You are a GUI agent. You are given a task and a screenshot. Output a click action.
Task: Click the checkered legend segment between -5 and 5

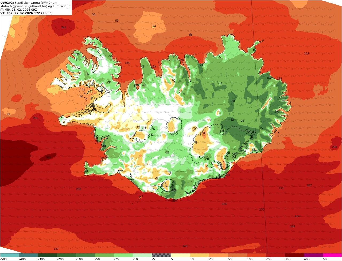click(x=161, y=255)
